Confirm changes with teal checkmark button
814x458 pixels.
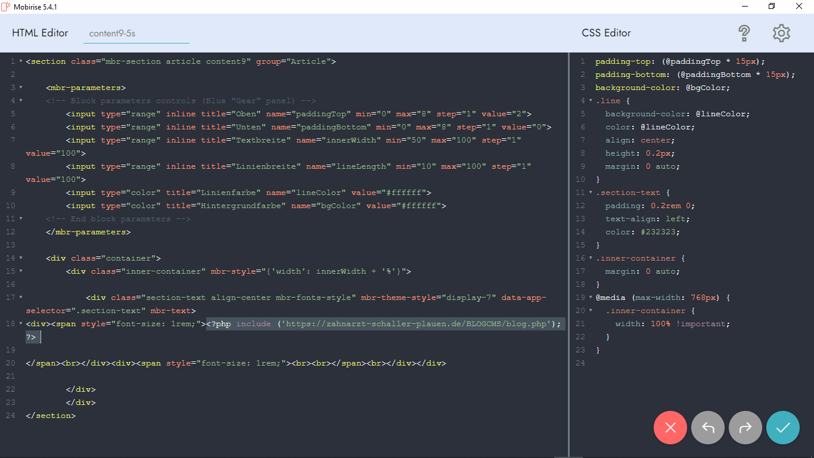point(783,428)
